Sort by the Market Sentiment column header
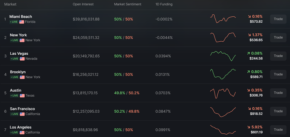 (128, 4)
